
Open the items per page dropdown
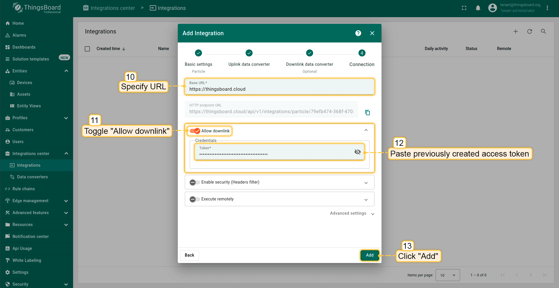pyautogui.click(x=447, y=275)
